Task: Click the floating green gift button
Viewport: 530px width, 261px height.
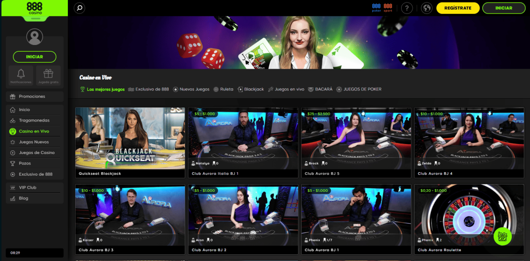Action: point(503,236)
